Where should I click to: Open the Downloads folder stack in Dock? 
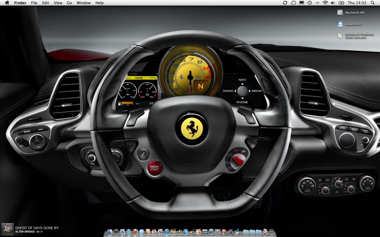pos(259,231)
